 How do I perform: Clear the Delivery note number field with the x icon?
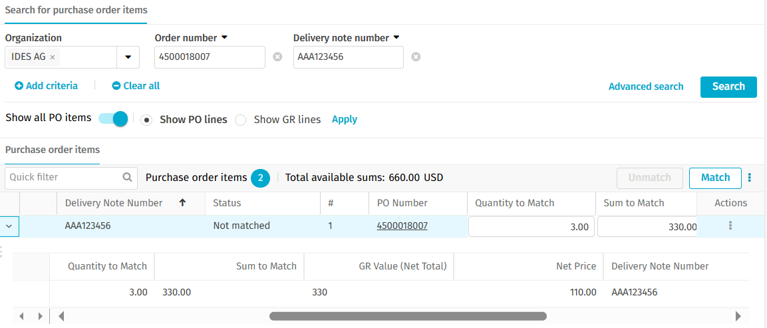point(416,57)
